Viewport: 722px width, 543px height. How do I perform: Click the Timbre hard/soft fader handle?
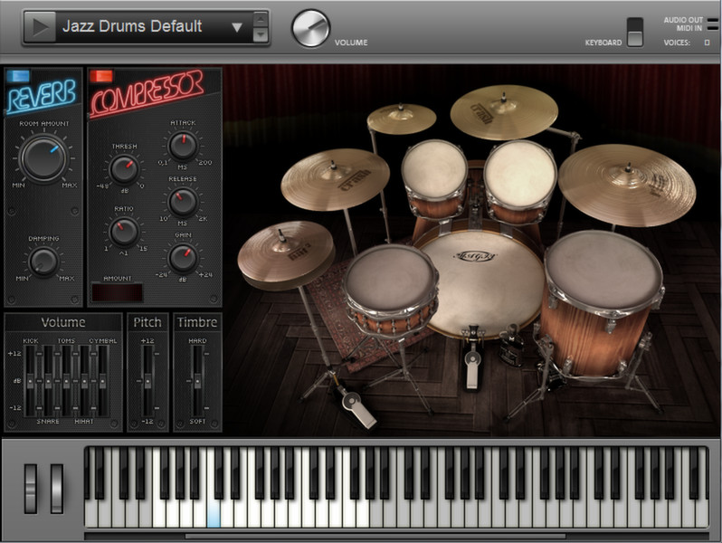[x=197, y=381]
